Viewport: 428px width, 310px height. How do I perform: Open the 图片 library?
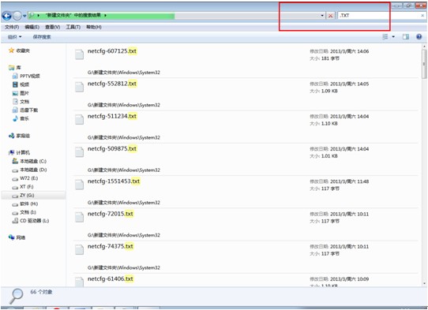coord(21,93)
